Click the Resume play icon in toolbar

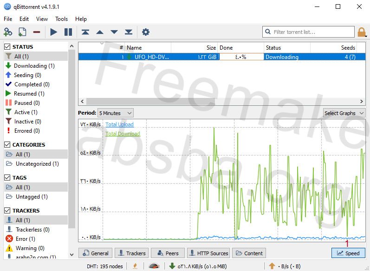53,32
